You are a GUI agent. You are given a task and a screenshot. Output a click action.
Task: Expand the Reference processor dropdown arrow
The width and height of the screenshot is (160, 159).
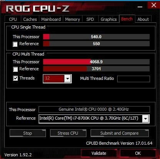[x=145, y=118]
